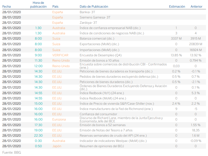This screenshot has height=156, width=208.
Task: Select the Japón country label
Action: coord(57,146)
